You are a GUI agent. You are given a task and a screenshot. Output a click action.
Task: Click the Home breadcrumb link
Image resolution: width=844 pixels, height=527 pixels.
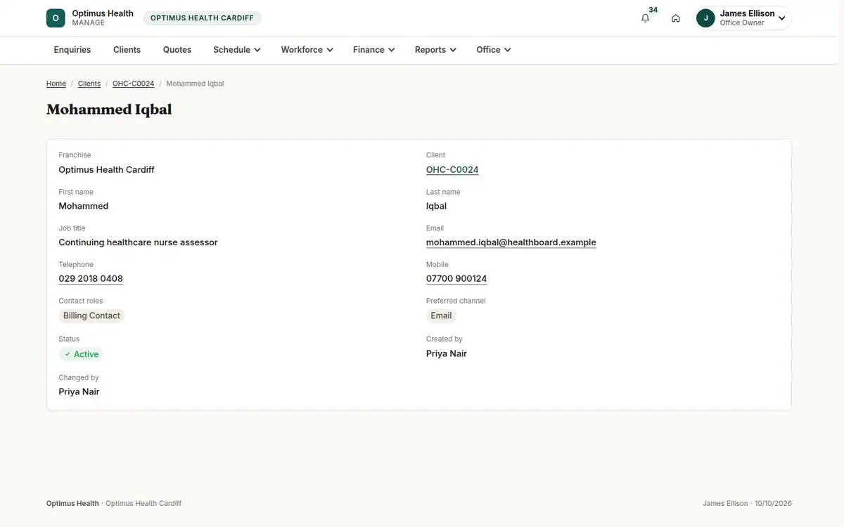tap(56, 84)
